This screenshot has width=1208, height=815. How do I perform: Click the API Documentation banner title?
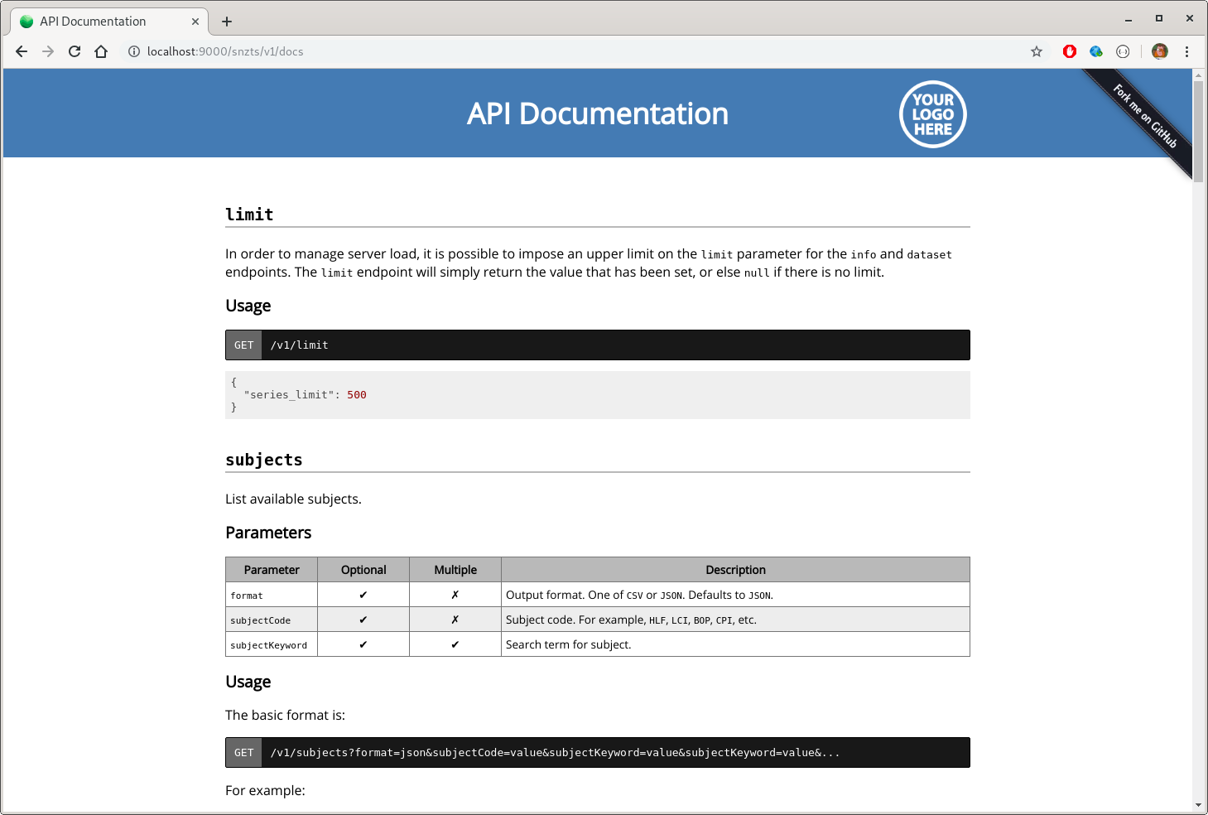[598, 113]
